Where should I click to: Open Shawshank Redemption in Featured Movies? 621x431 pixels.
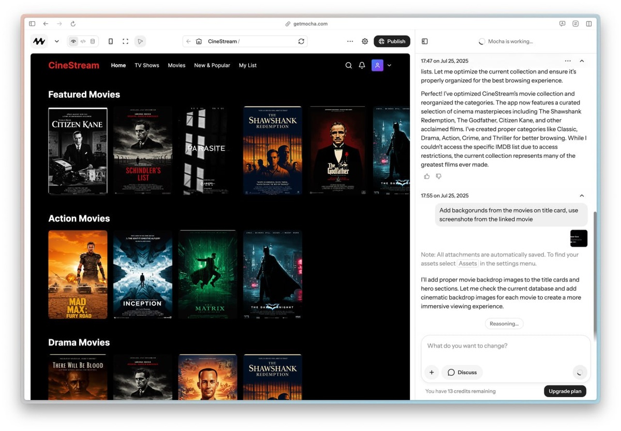click(x=273, y=151)
